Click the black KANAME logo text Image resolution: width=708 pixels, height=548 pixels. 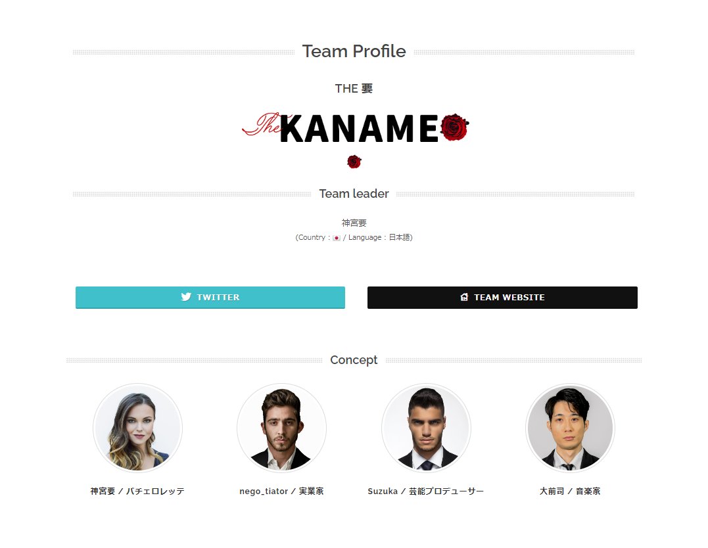[x=360, y=129]
